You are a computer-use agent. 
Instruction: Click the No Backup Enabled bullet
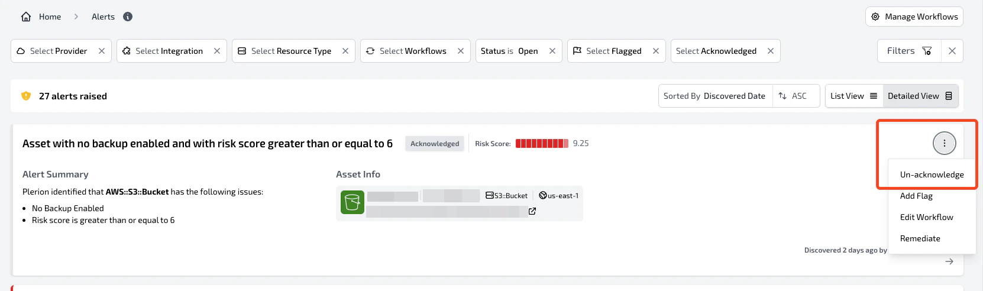click(68, 208)
